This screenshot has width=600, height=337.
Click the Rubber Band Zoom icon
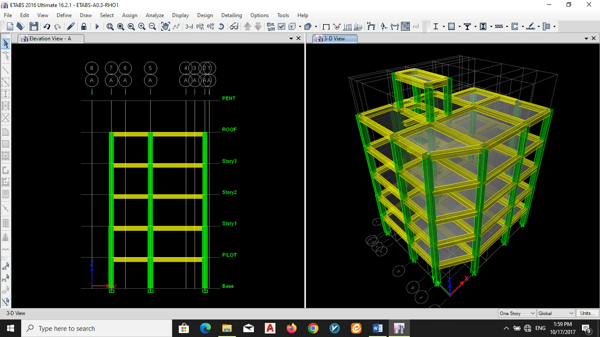pyautogui.click(x=110, y=27)
